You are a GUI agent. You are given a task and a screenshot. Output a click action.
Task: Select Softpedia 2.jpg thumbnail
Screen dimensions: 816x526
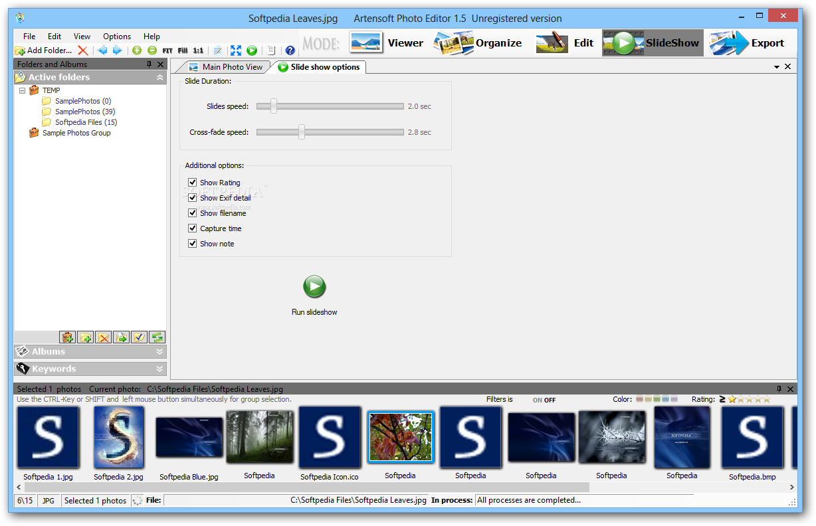[119, 437]
